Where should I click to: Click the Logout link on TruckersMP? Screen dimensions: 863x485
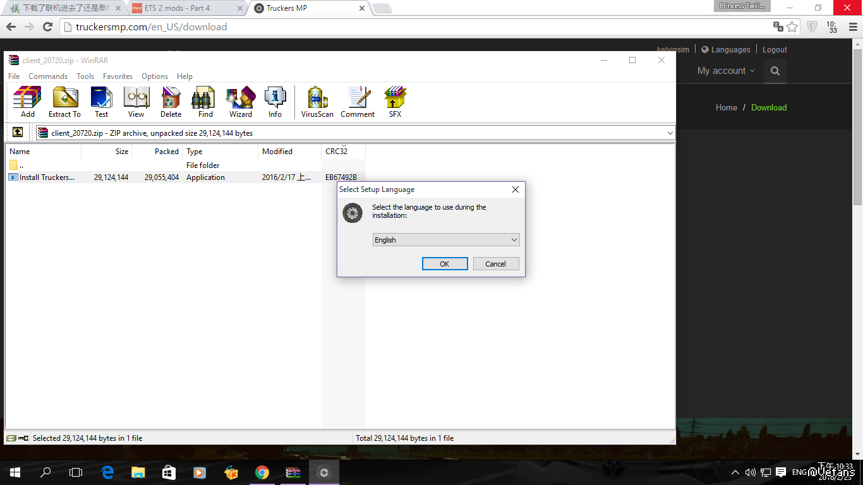tap(775, 50)
